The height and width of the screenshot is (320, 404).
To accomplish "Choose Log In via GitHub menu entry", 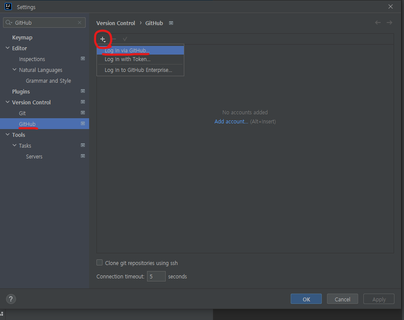I will point(141,51).
